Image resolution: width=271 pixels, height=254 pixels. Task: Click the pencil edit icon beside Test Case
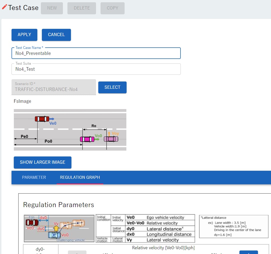click(x=4, y=7)
